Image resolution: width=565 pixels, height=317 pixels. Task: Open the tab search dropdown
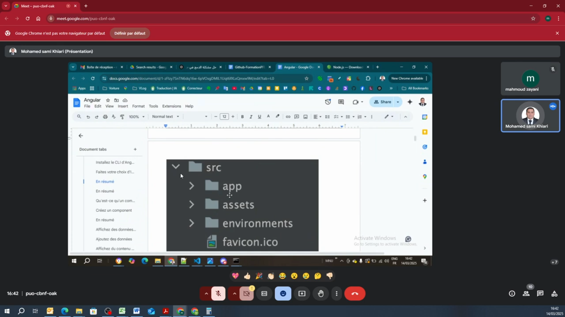6,6
